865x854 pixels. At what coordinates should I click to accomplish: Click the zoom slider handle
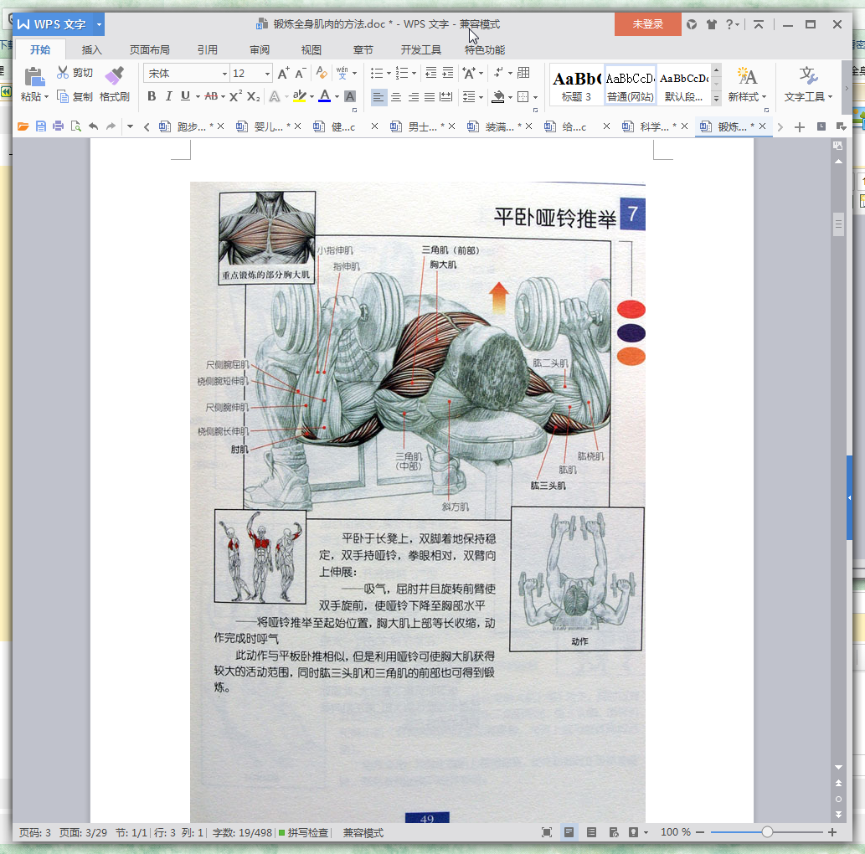tap(767, 832)
